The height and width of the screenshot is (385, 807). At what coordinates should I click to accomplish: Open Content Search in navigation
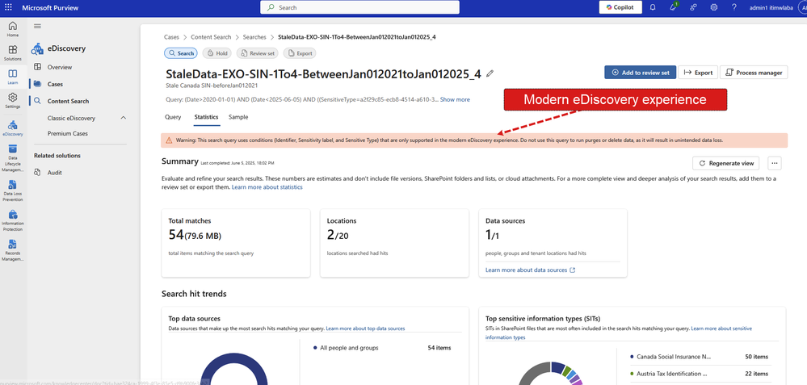coord(68,101)
